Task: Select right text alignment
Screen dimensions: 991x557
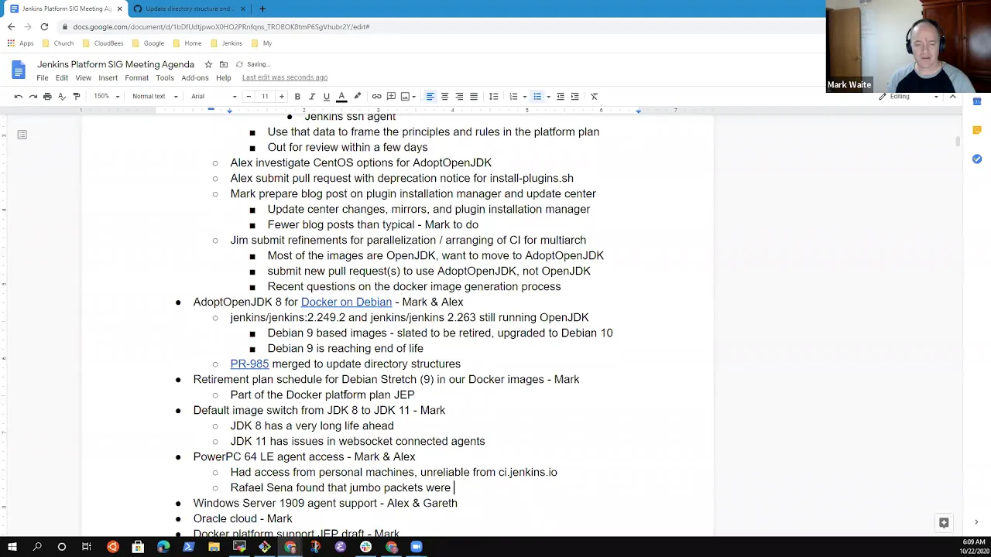Action: [x=459, y=97]
